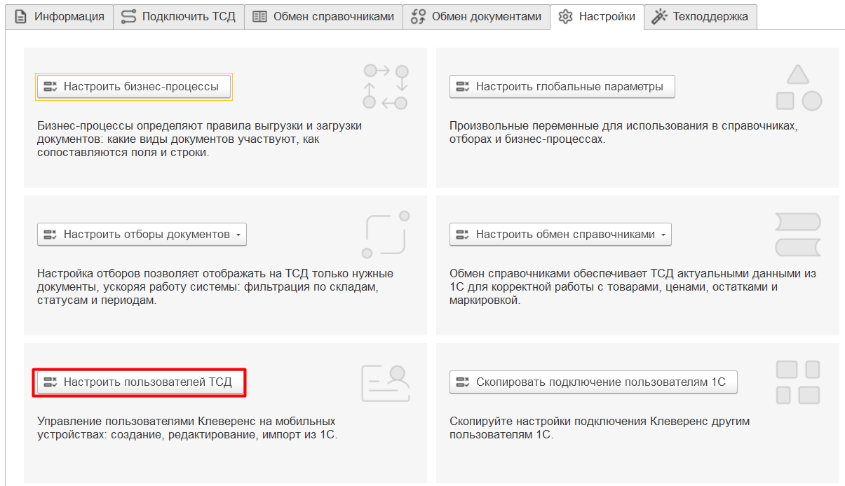Click the business process flow illustration

[385, 87]
